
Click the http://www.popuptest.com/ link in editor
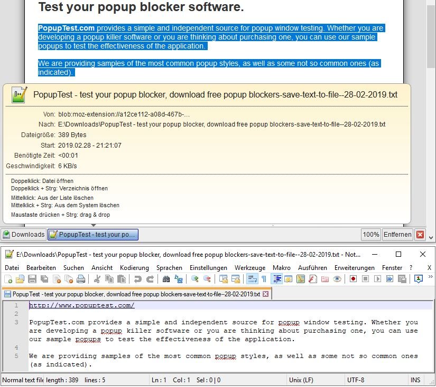click(x=81, y=306)
